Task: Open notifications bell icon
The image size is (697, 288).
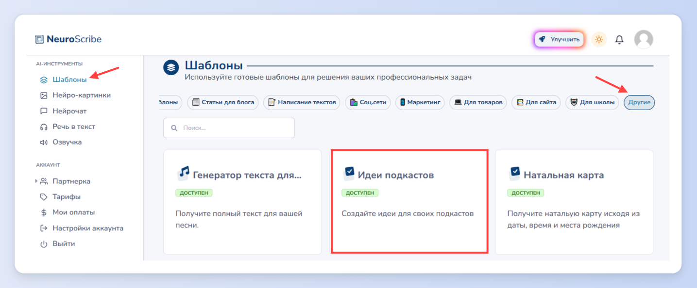Action: (619, 40)
